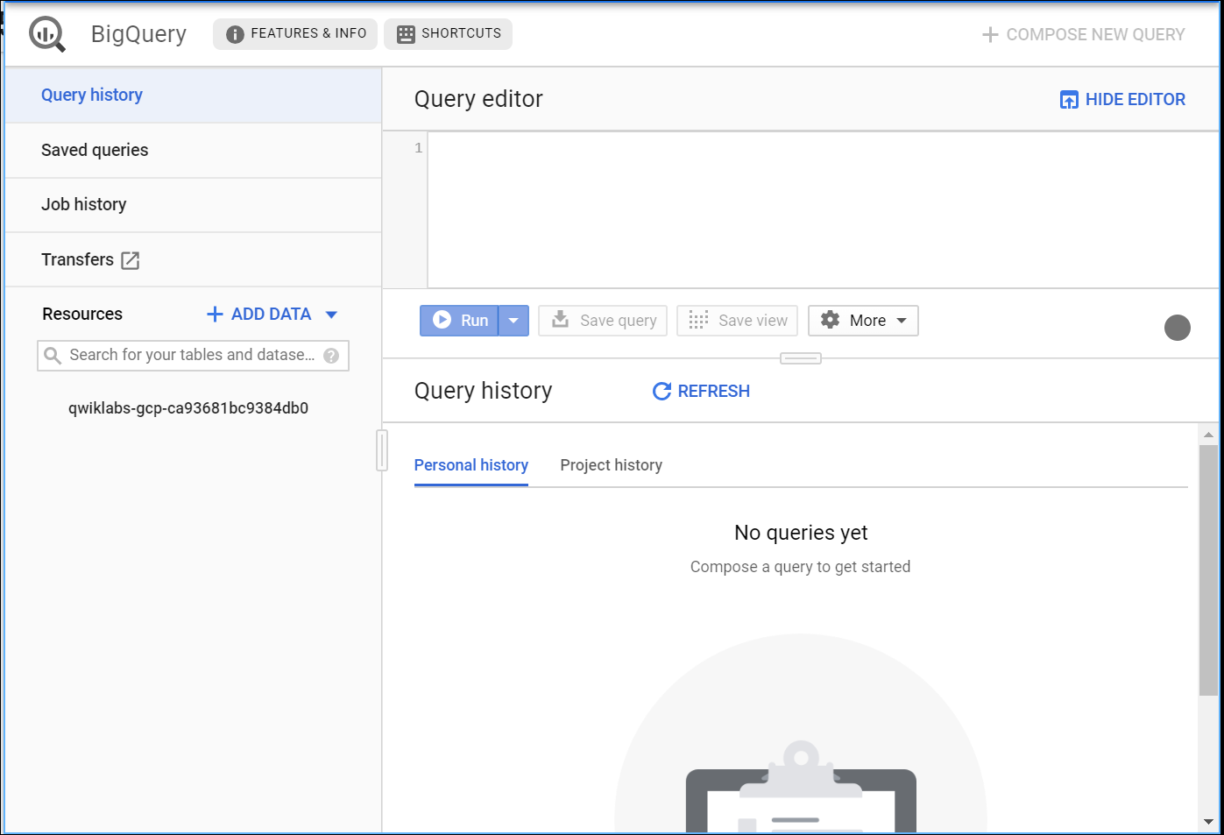Viewport: 1224px width, 835px height.
Task: Click Compose New Query
Action: 1083,35
